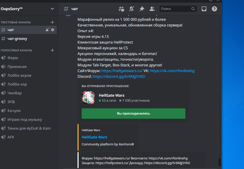Open settings gear for чат channel
244x169 pixels.
click(x=53, y=30)
